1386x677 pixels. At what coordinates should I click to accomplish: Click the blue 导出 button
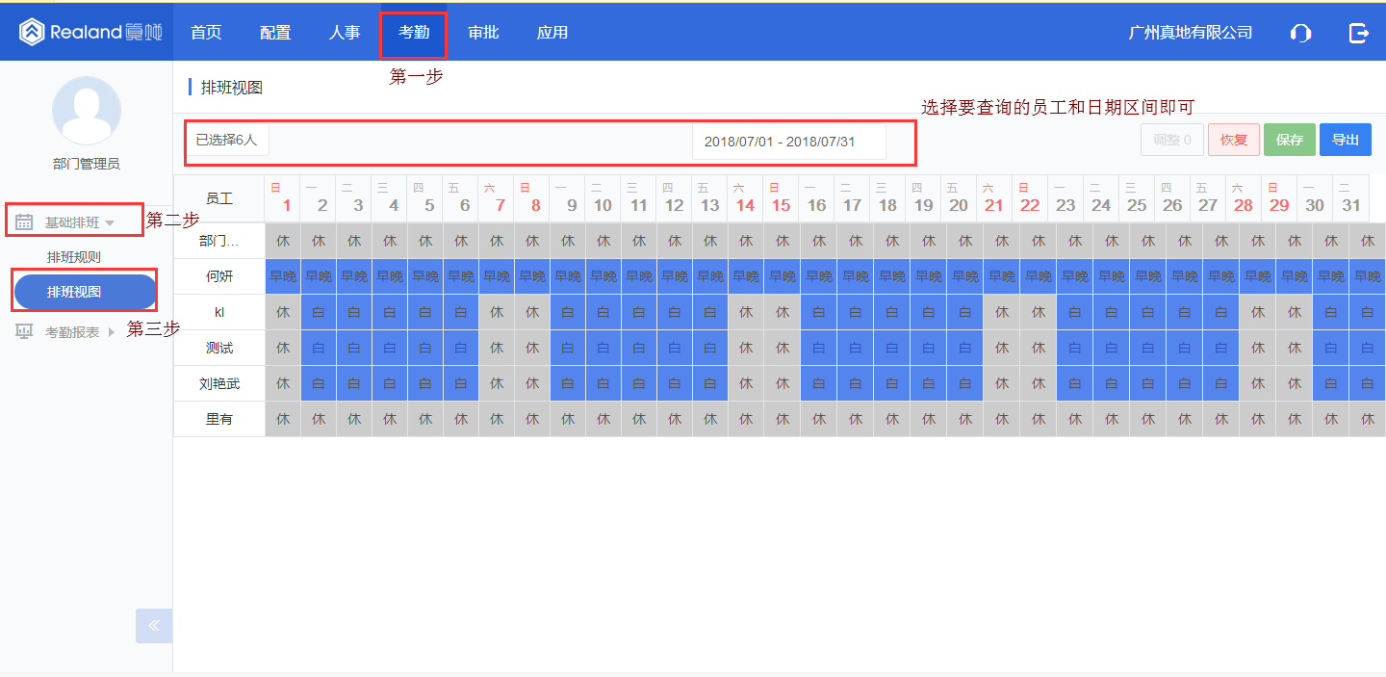pos(1345,141)
